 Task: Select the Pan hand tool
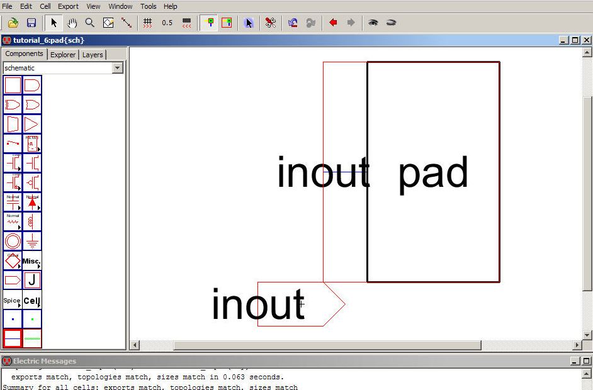tap(72, 23)
